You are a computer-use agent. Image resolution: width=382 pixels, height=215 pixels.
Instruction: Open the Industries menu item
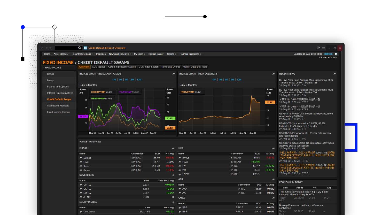tap(101, 54)
